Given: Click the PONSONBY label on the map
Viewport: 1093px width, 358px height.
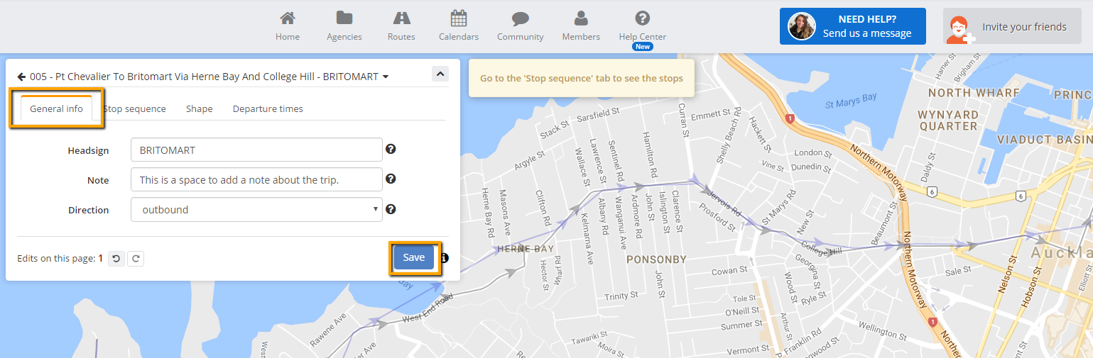Looking at the screenshot, I should click(x=656, y=259).
